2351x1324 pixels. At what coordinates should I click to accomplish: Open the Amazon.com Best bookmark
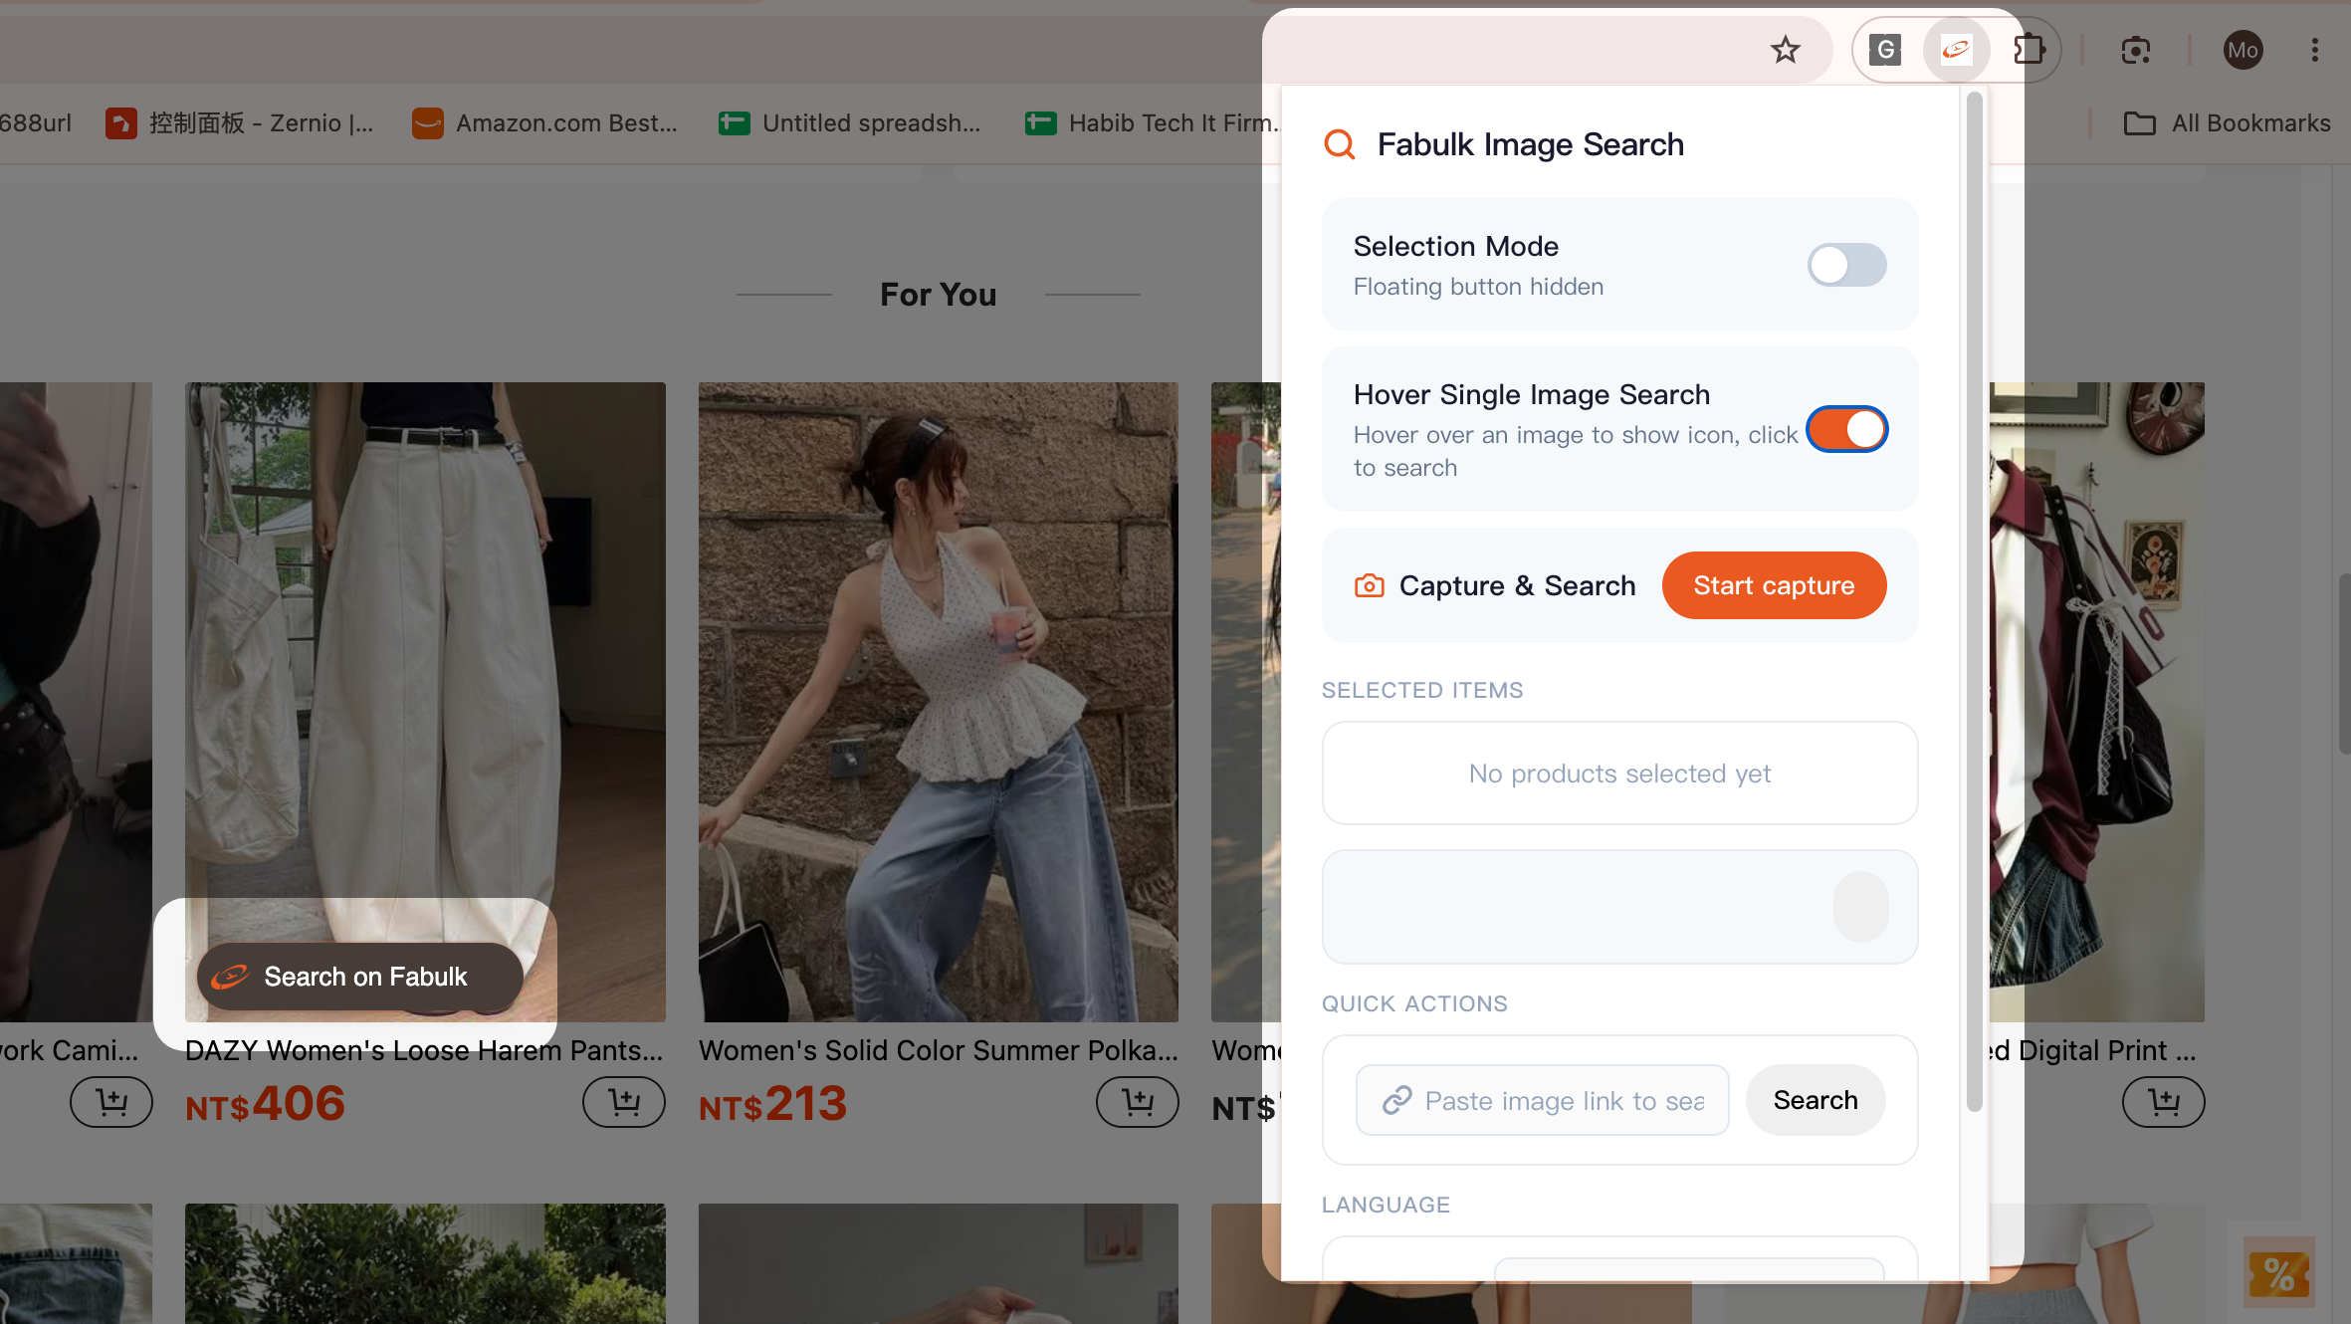coord(544,123)
